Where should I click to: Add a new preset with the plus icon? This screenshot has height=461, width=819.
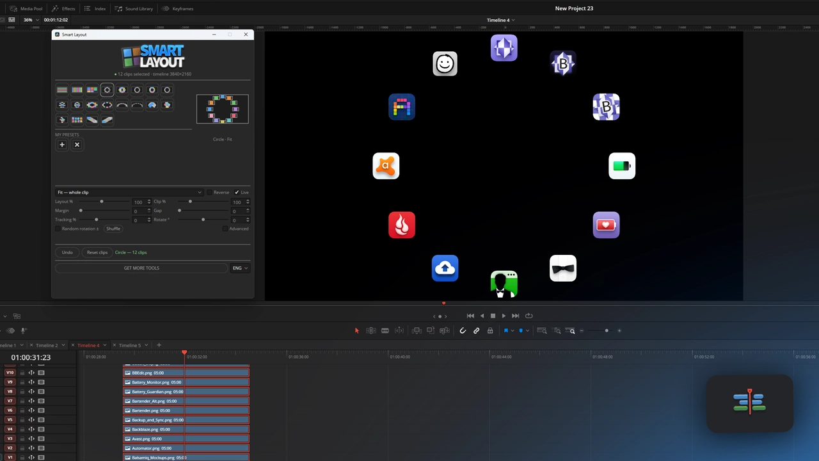[62, 145]
